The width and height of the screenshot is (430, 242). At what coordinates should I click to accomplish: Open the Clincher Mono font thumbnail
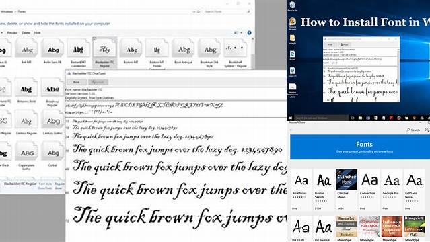(x=347, y=179)
